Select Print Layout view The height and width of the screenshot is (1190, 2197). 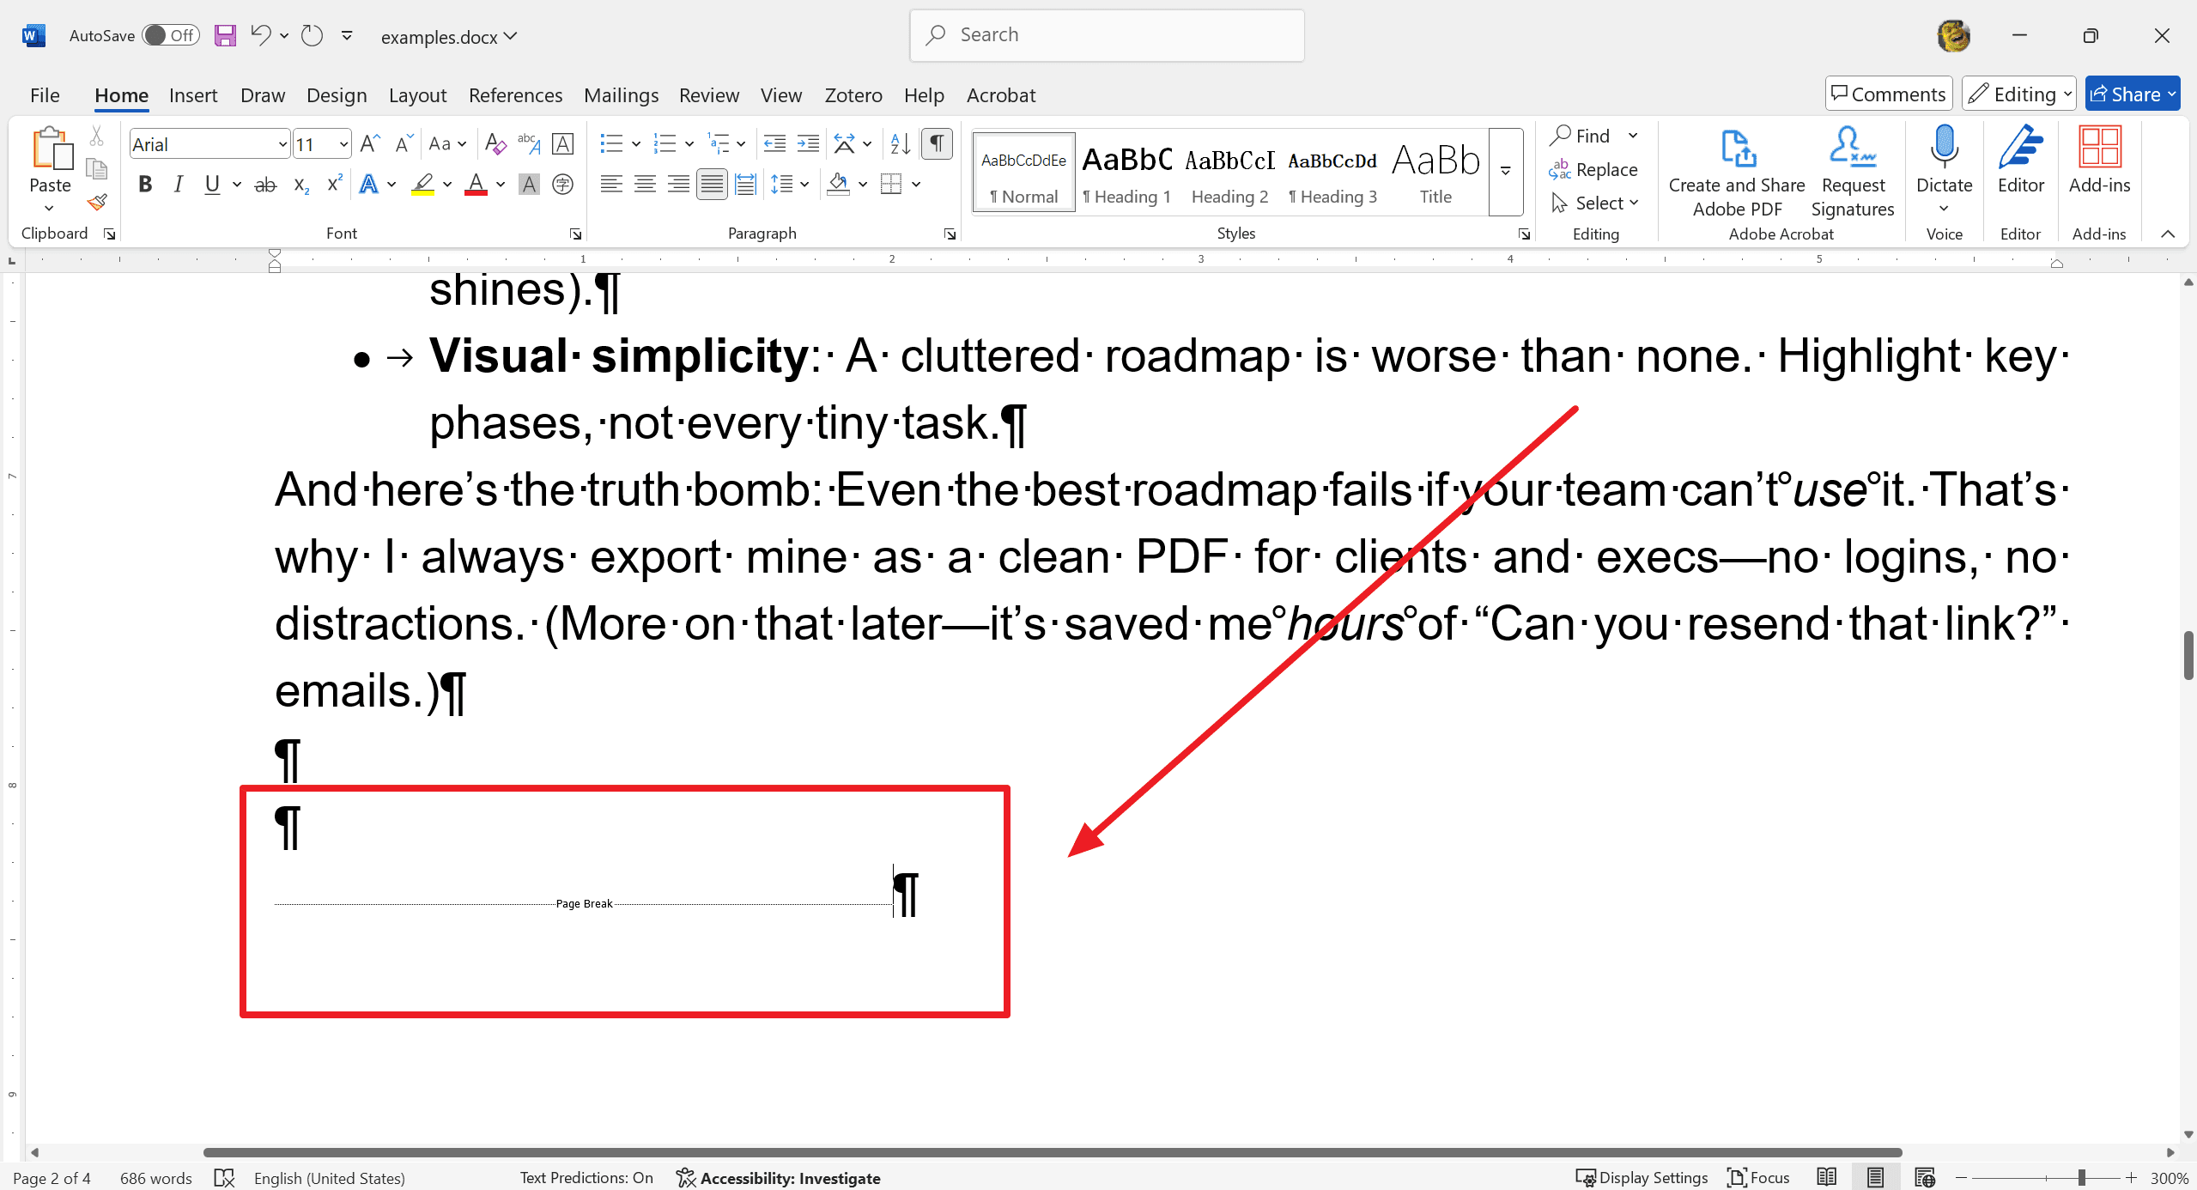(1876, 1178)
